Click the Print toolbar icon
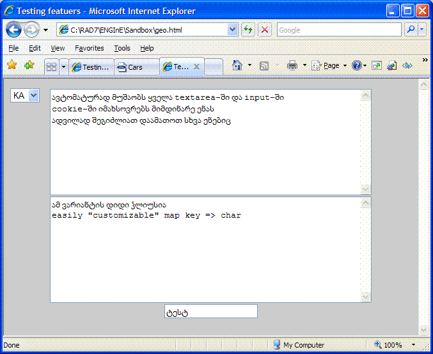 tap(292, 65)
